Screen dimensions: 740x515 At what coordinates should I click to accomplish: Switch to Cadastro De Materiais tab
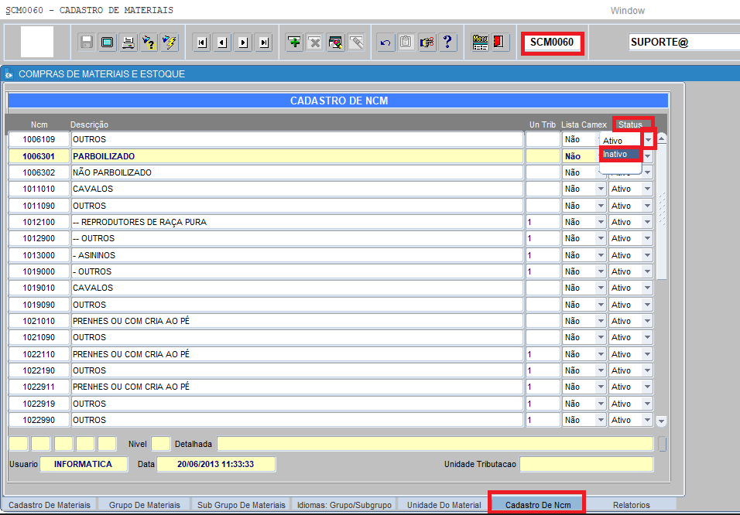tap(50, 505)
